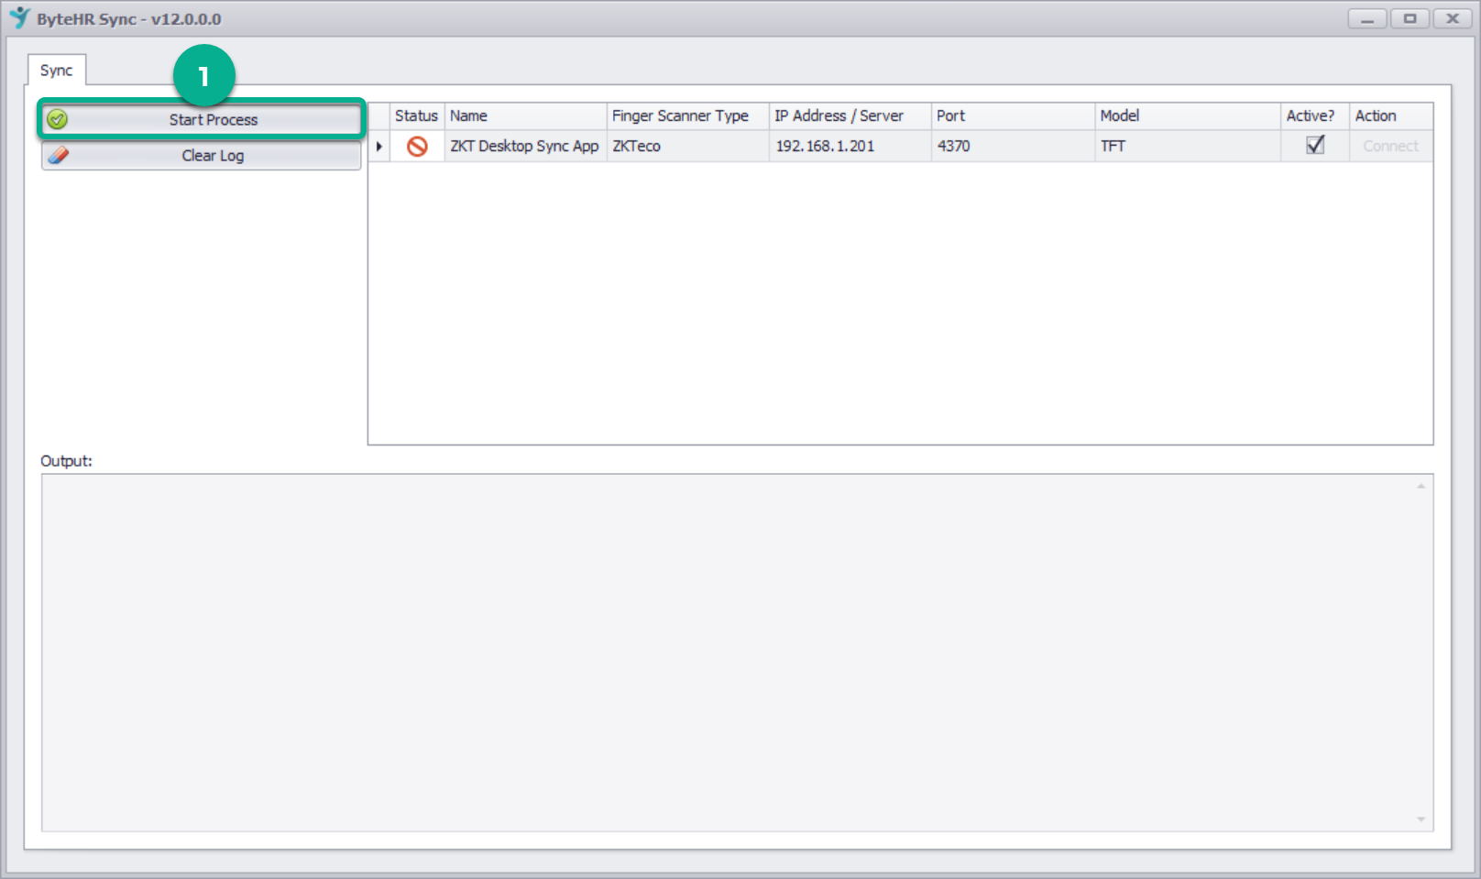Maximize the ByteHR Sync window

1410,18
